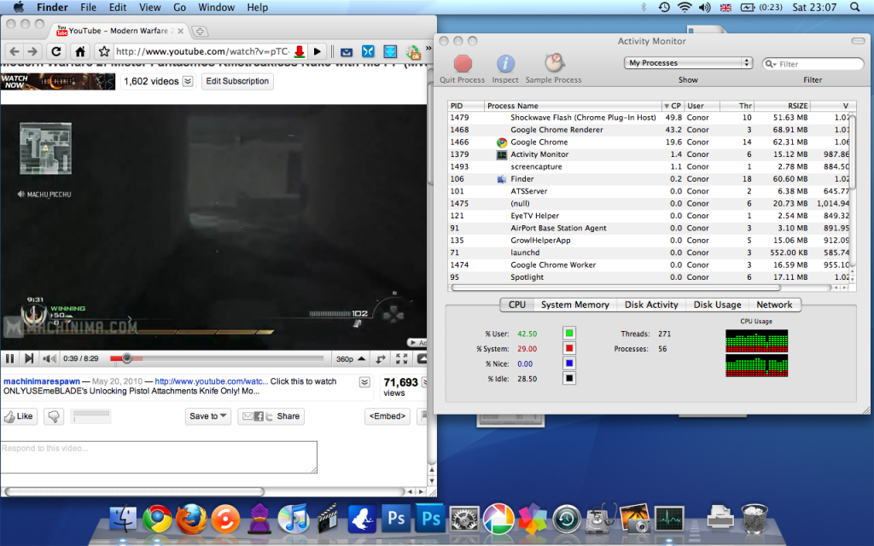Get the Embed code for the video

click(x=387, y=416)
